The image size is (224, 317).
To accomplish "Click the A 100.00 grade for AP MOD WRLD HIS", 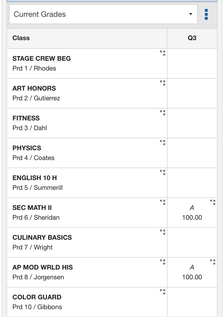I will pos(192,273).
